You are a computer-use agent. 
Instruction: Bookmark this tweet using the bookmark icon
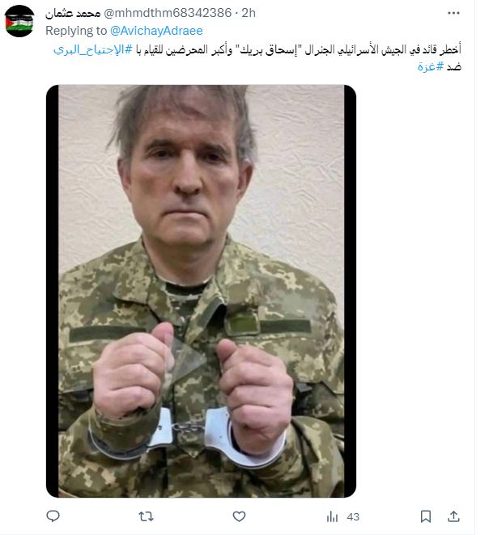pos(426,516)
